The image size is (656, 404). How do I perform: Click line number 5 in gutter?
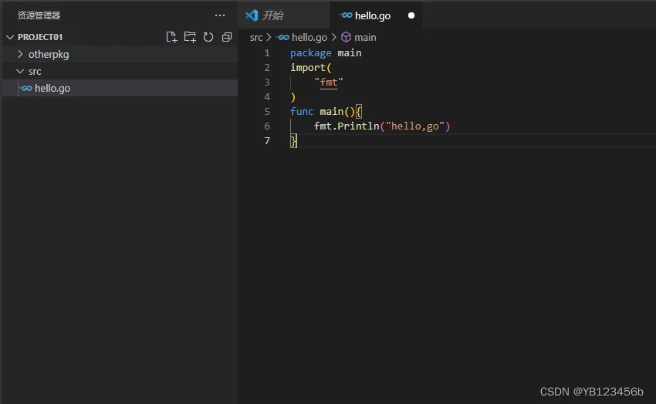click(x=267, y=112)
